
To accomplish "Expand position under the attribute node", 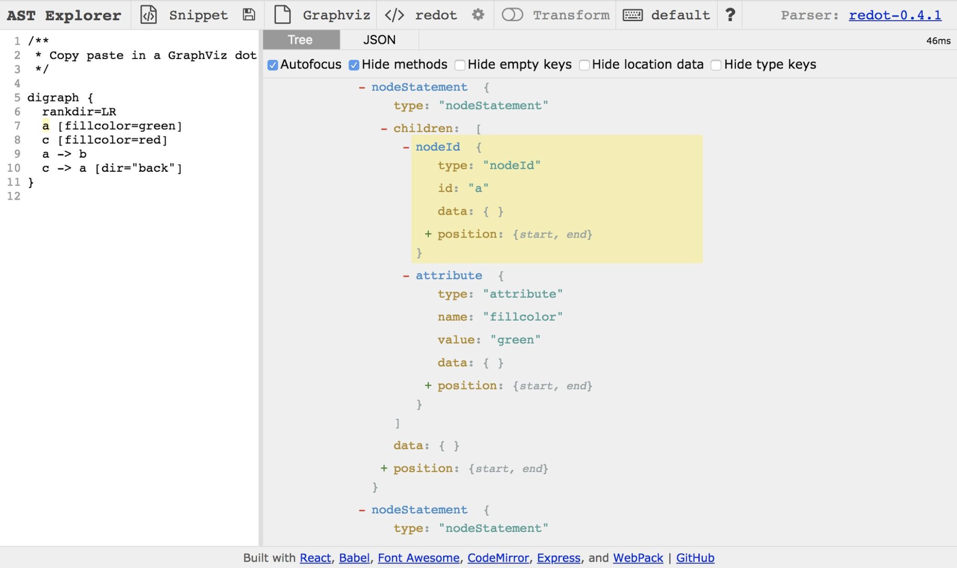I will [x=428, y=386].
